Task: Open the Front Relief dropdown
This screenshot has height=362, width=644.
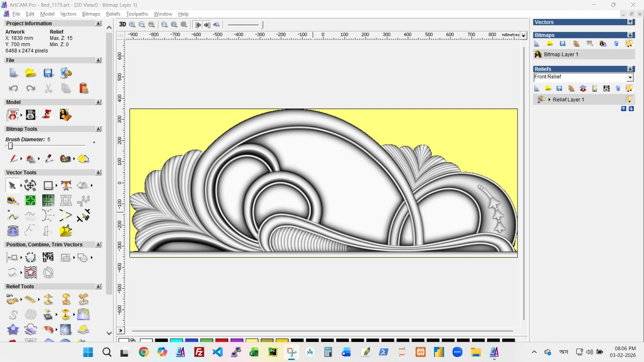Action: click(630, 77)
